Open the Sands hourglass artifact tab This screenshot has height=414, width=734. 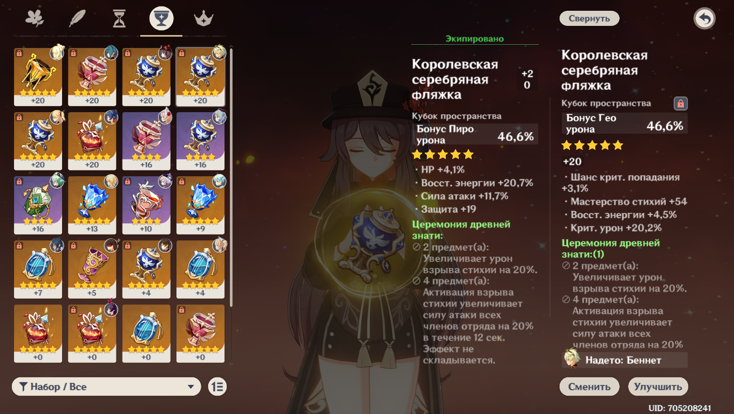(119, 19)
